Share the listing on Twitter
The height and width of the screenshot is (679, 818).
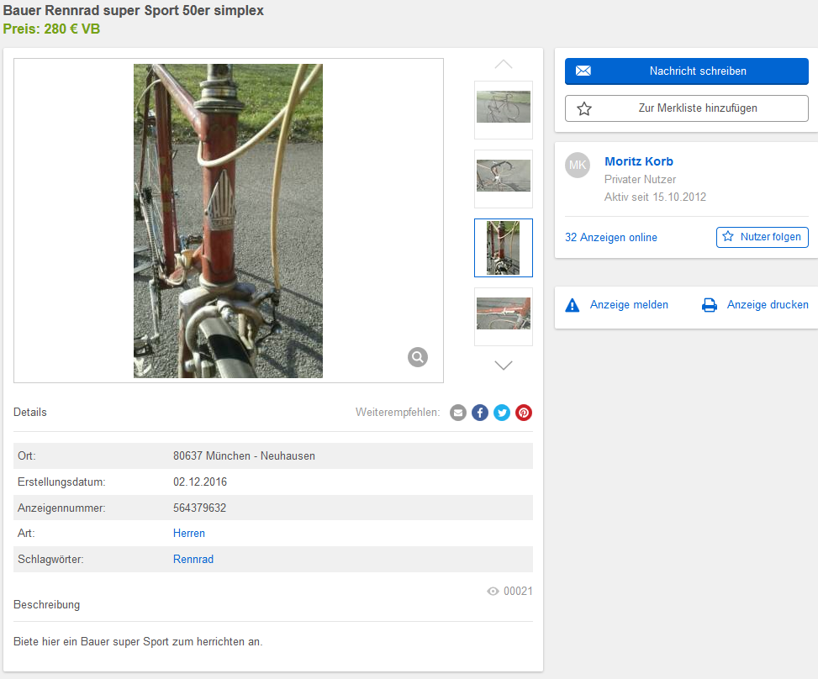point(502,413)
